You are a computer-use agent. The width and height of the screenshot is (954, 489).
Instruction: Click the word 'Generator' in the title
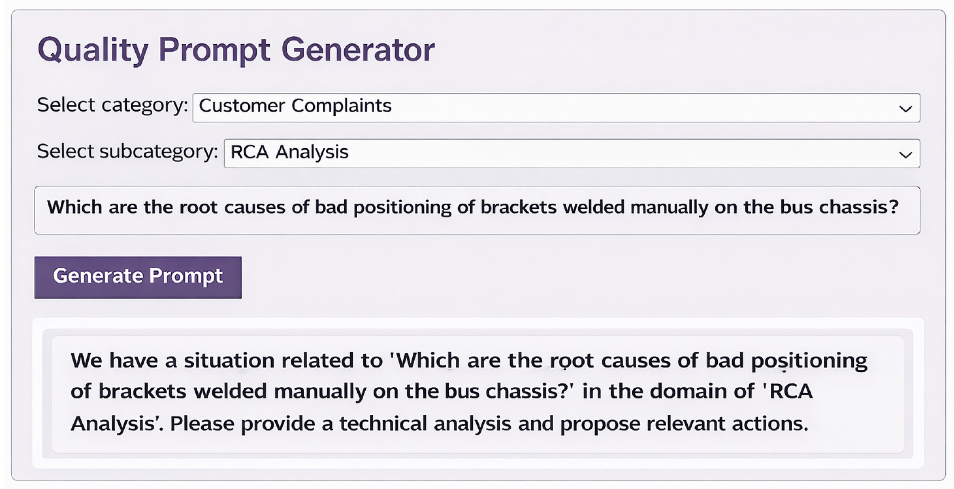tap(358, 49)
